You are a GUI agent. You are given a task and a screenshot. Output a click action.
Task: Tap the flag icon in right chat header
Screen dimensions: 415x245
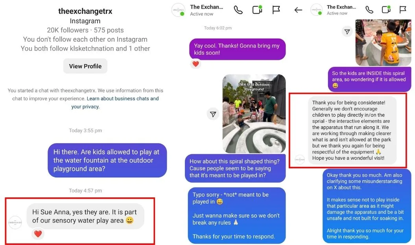point(403,10)
